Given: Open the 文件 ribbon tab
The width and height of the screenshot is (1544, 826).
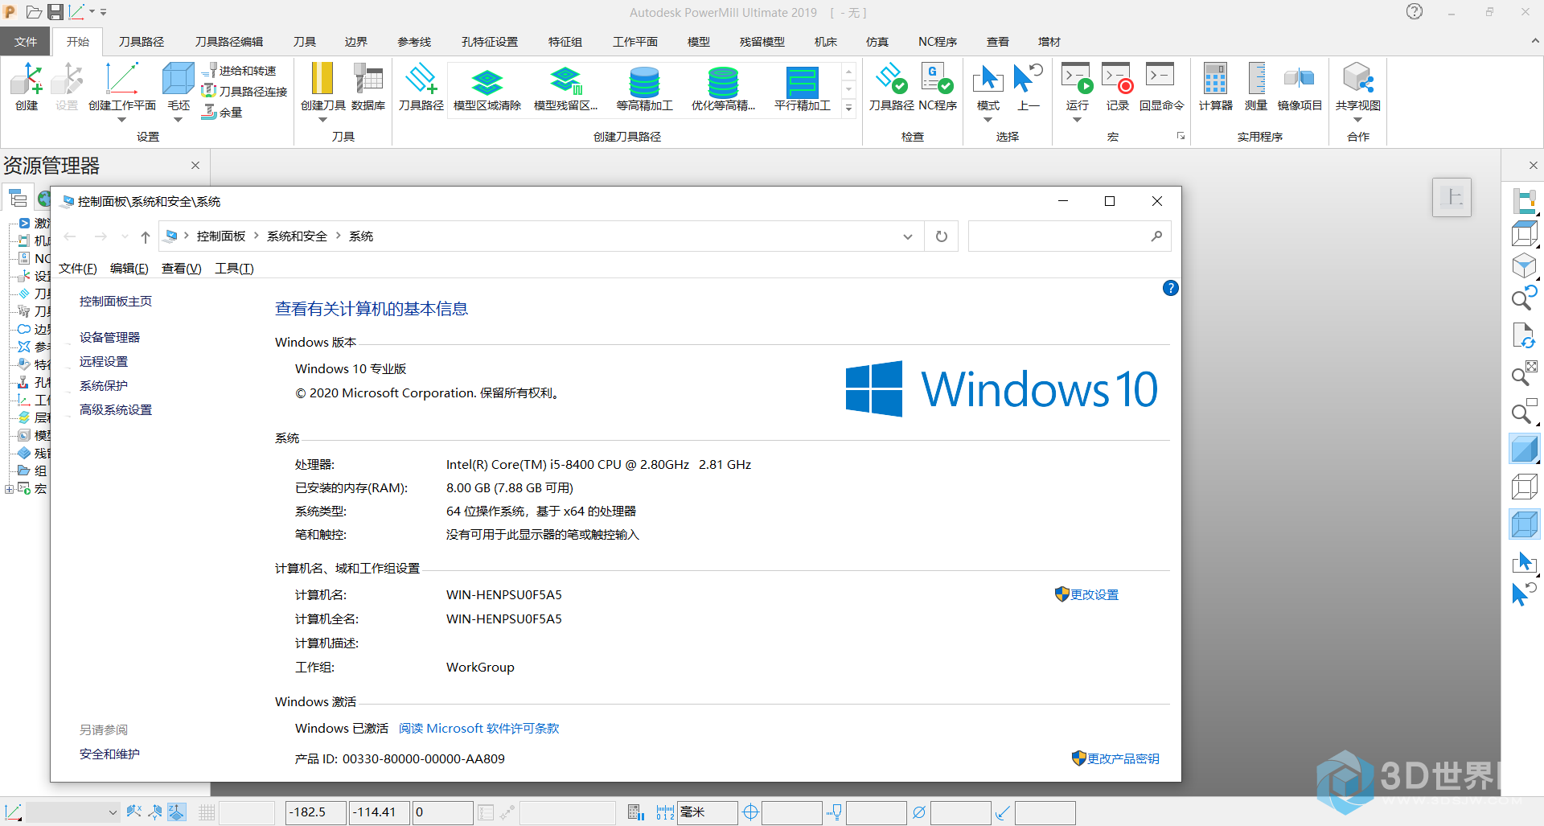Looking at the screenshot, I should pos(26,42).
